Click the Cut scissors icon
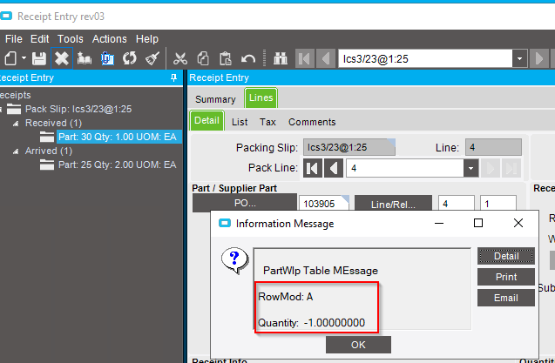Viewport: 555px width, 363px height. point(180,58)
